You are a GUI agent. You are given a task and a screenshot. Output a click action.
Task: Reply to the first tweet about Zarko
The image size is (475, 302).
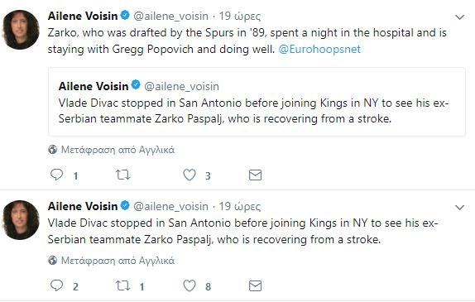click(56, 175)
